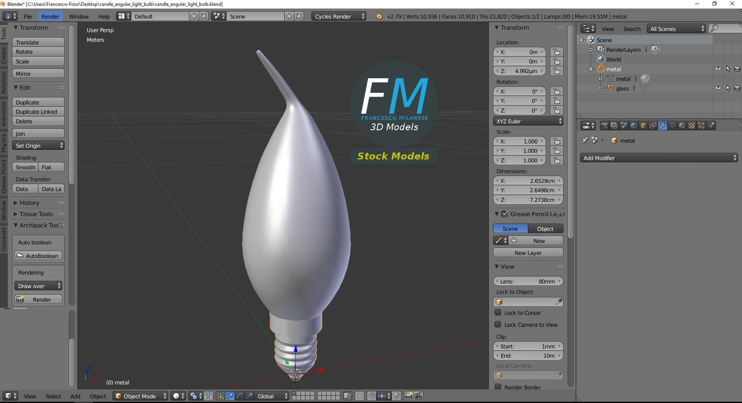Open the Render Layers properties tab
742x403 pixels.
point(614,126)
